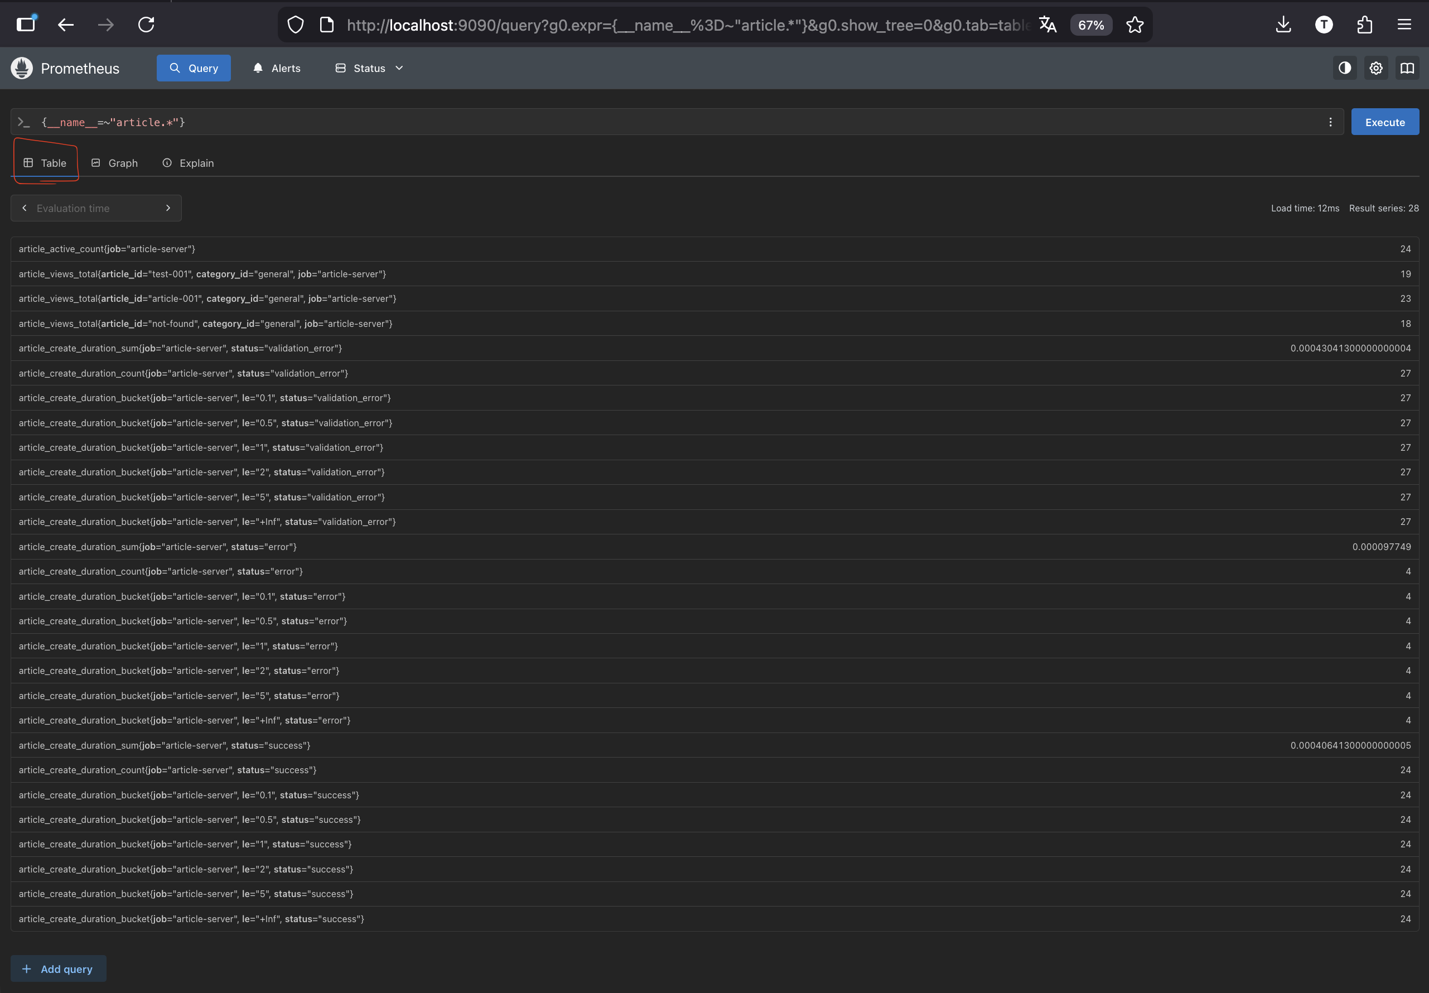Open browser downloads icon
The height and width of the screenshot is (993, 1429).
1283,25
